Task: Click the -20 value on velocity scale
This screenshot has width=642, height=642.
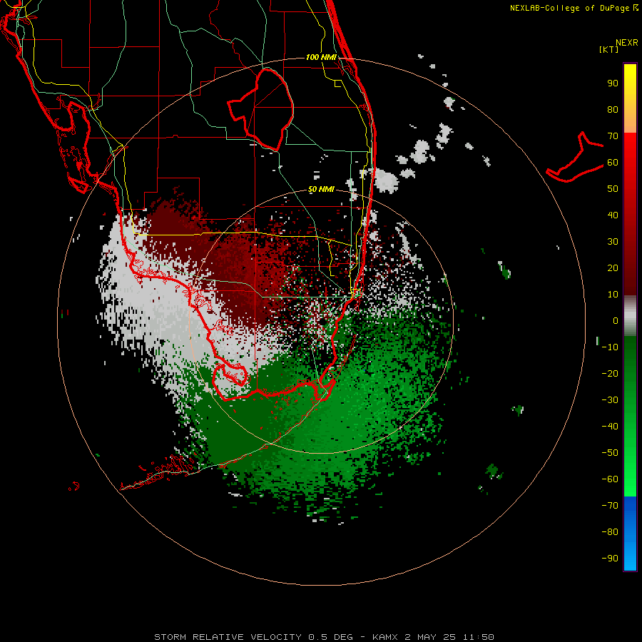Action: click(x=610, y=374)
